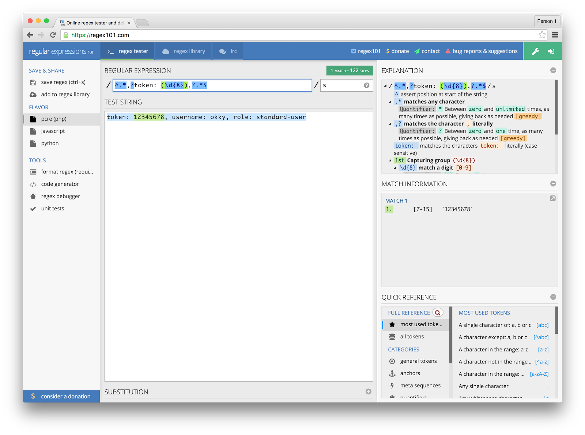Collapse the '\d{8} match a digit' node
The image size is (585, 435).
pyautogui.click(x=395, y=168)
